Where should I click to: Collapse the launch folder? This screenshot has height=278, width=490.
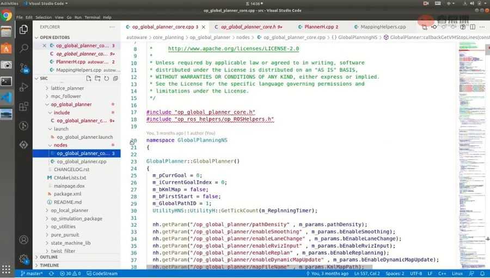61,129
